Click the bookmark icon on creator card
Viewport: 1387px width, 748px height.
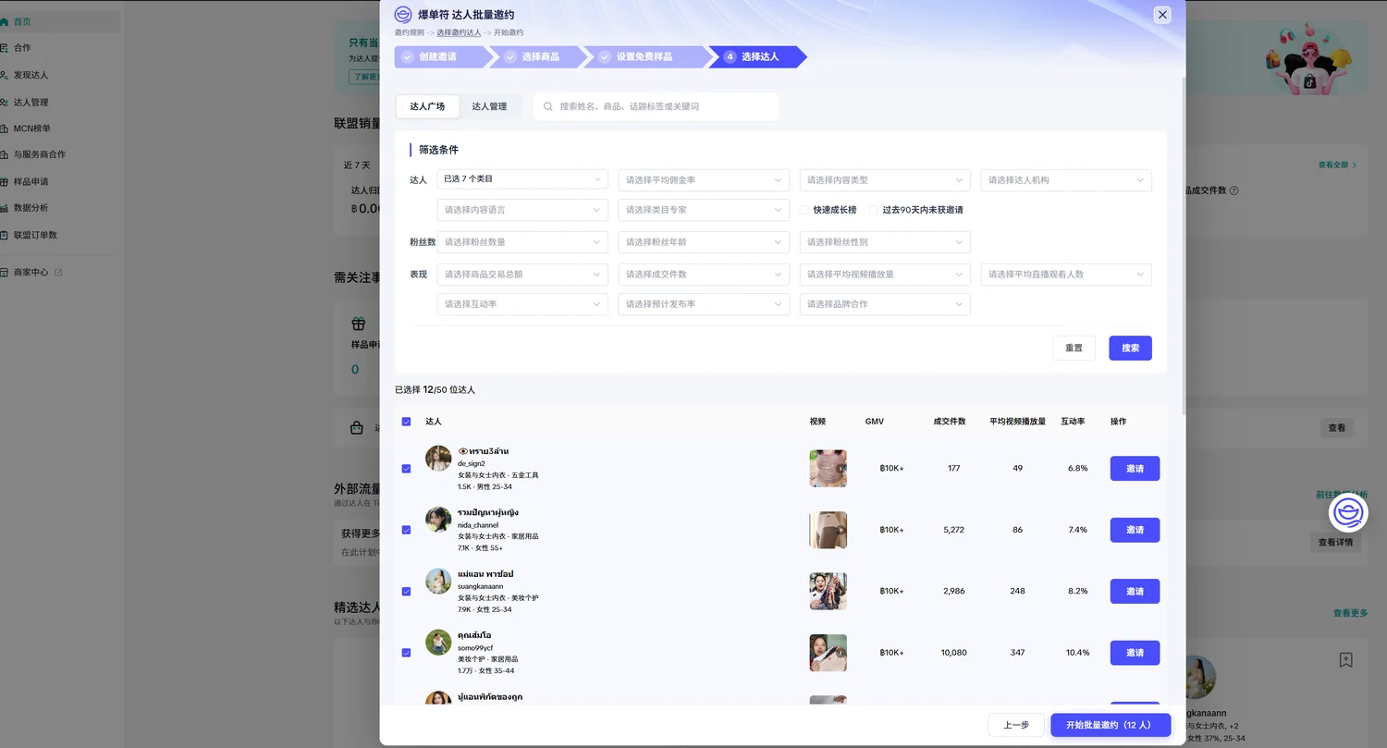[x=1346, y=659]
